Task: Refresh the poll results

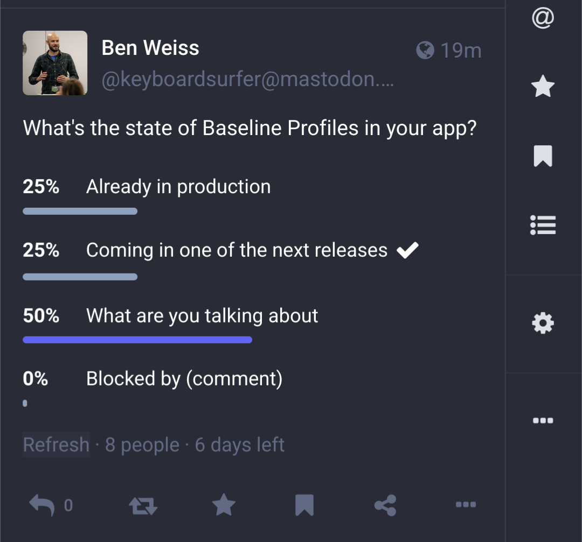Action: [56, 445]
